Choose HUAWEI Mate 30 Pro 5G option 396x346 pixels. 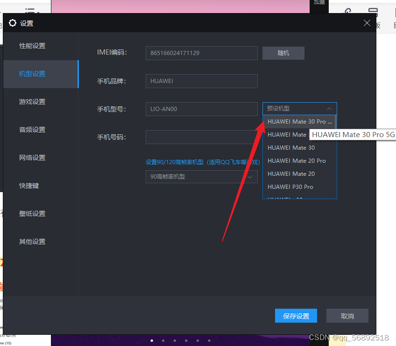point(299,122)
